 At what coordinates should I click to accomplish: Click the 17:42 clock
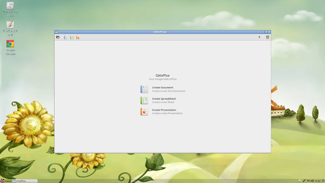pyautogui.click(x=318, y=181)
